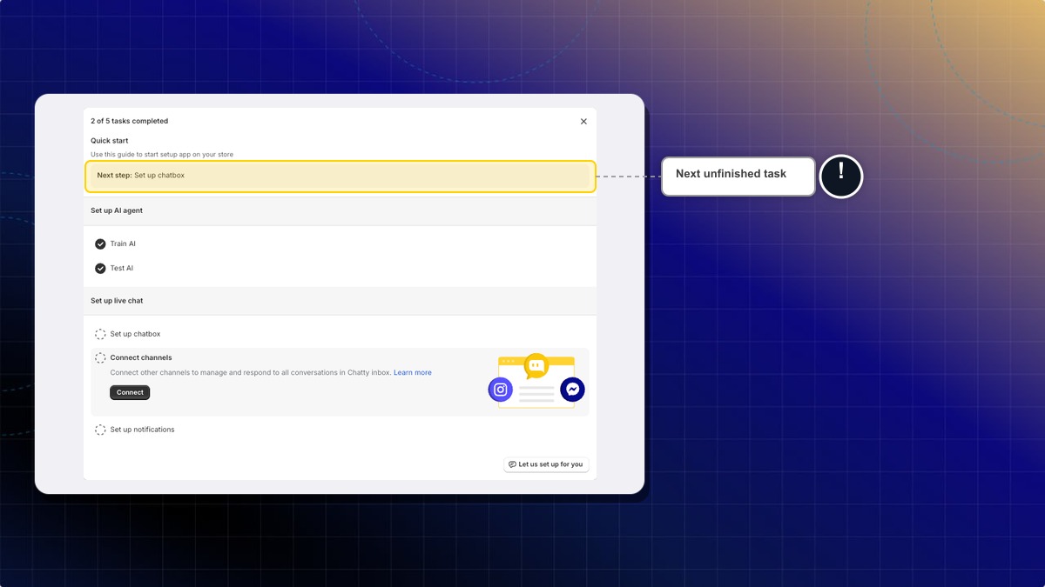
Task: Expand the Set up notifications task
Action: [142, 430]
